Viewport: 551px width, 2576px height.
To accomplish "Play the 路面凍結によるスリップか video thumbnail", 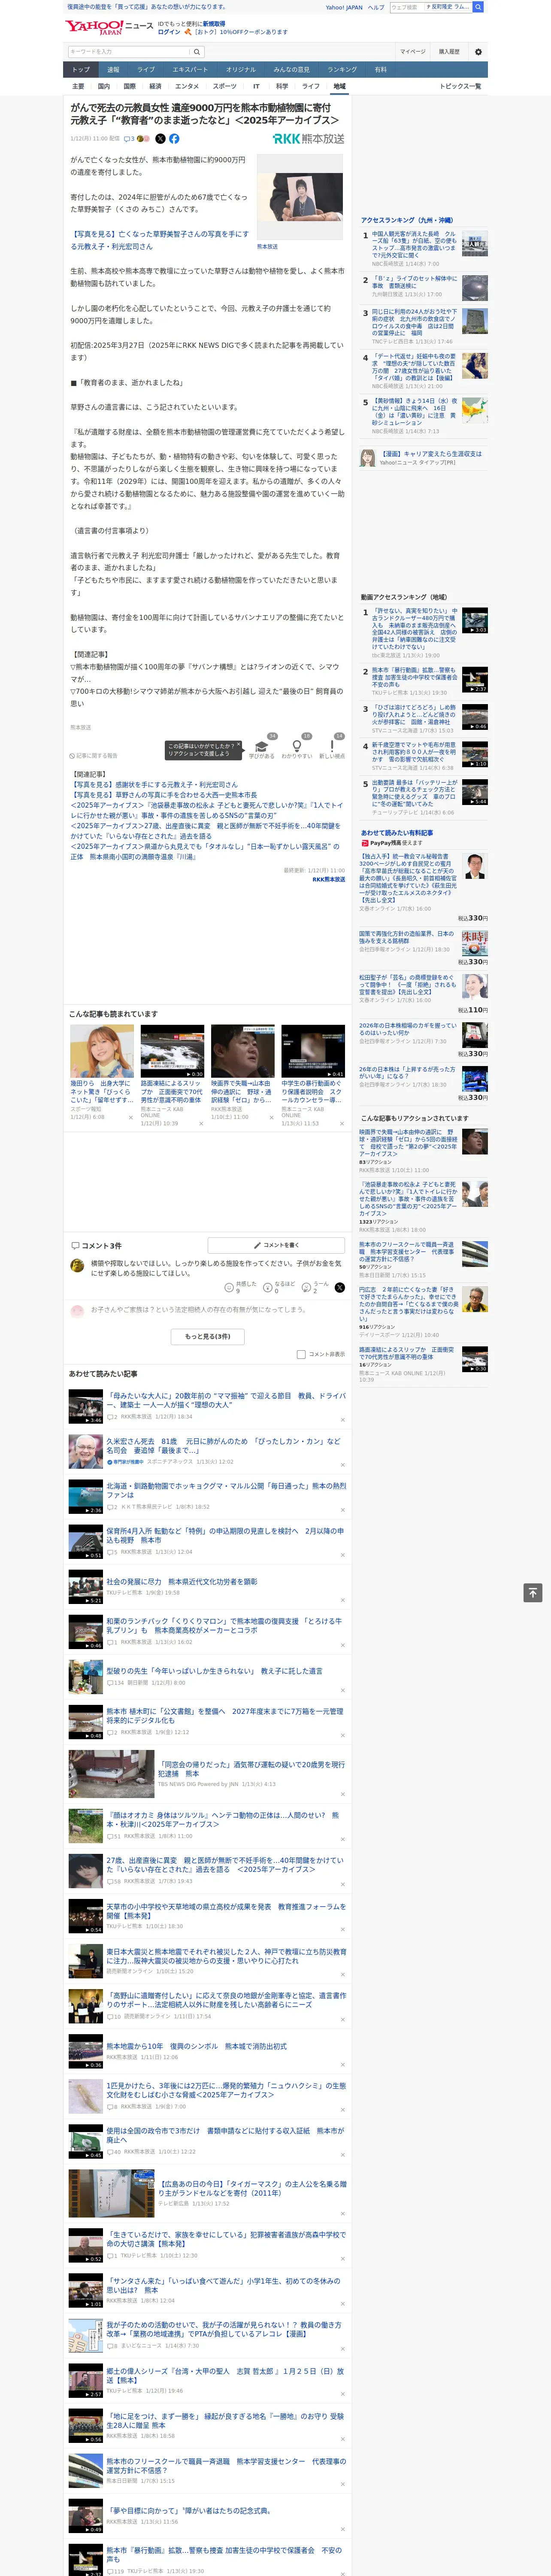I will pos(172,1051).
